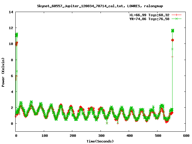Click the y-axis tick label 12
The width and height of the screenshot is (192, 144).
11,28
